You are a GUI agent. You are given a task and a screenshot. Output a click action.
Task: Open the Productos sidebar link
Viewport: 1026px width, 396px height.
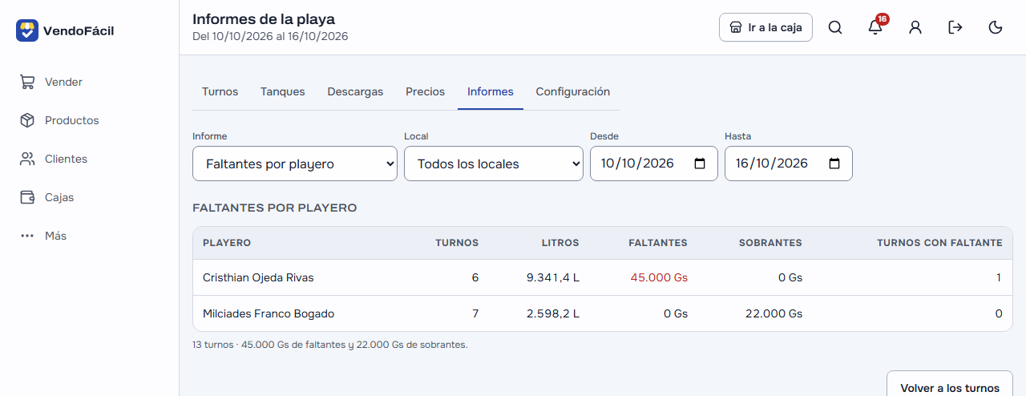coord(89,120)
